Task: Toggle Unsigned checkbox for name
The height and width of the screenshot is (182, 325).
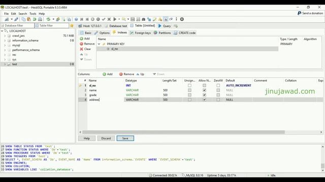Action: coord(189,90)
